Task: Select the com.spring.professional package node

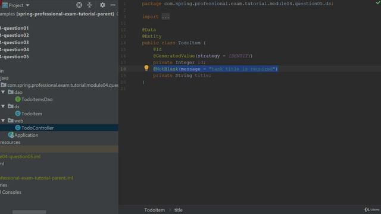Action: 63,85
